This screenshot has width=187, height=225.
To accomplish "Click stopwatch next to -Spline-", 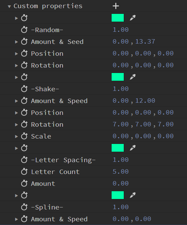I will 24,207.
